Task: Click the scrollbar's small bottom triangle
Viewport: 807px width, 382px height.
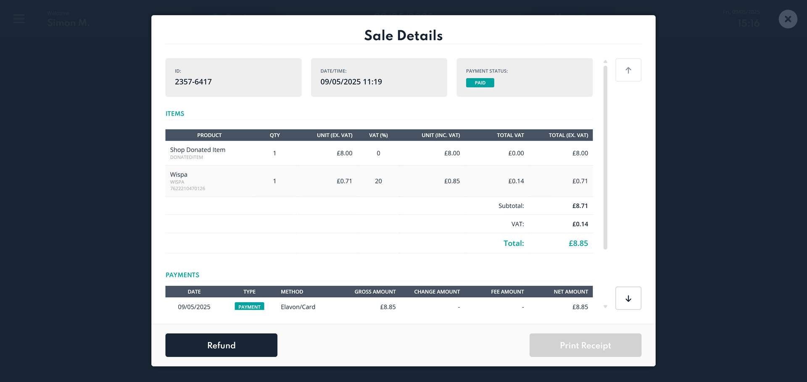Action: click(x=605, y=307)
